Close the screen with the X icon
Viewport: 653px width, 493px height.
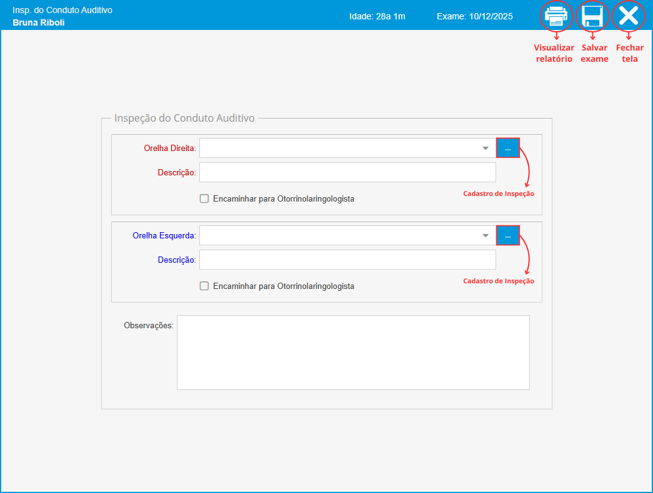(x=629, y=16)
